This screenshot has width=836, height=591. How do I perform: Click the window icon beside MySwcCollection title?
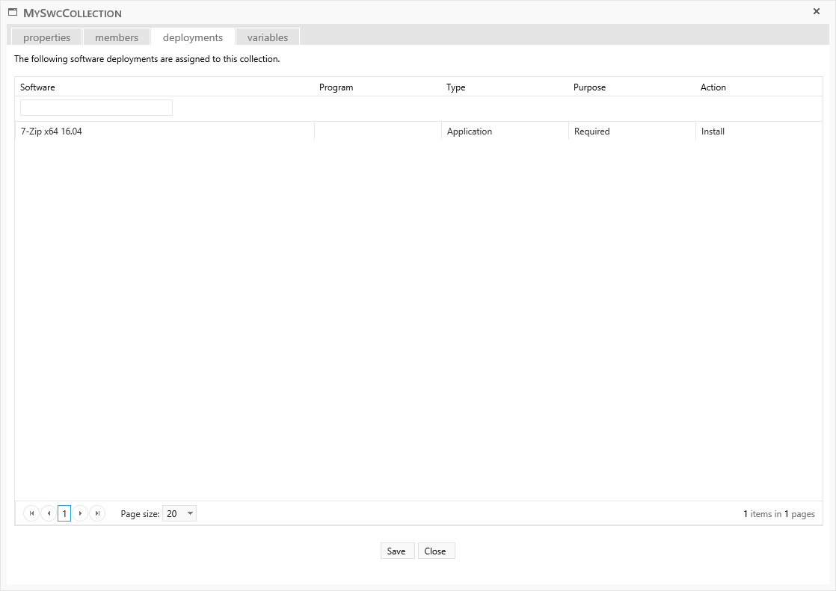(13, 13)
